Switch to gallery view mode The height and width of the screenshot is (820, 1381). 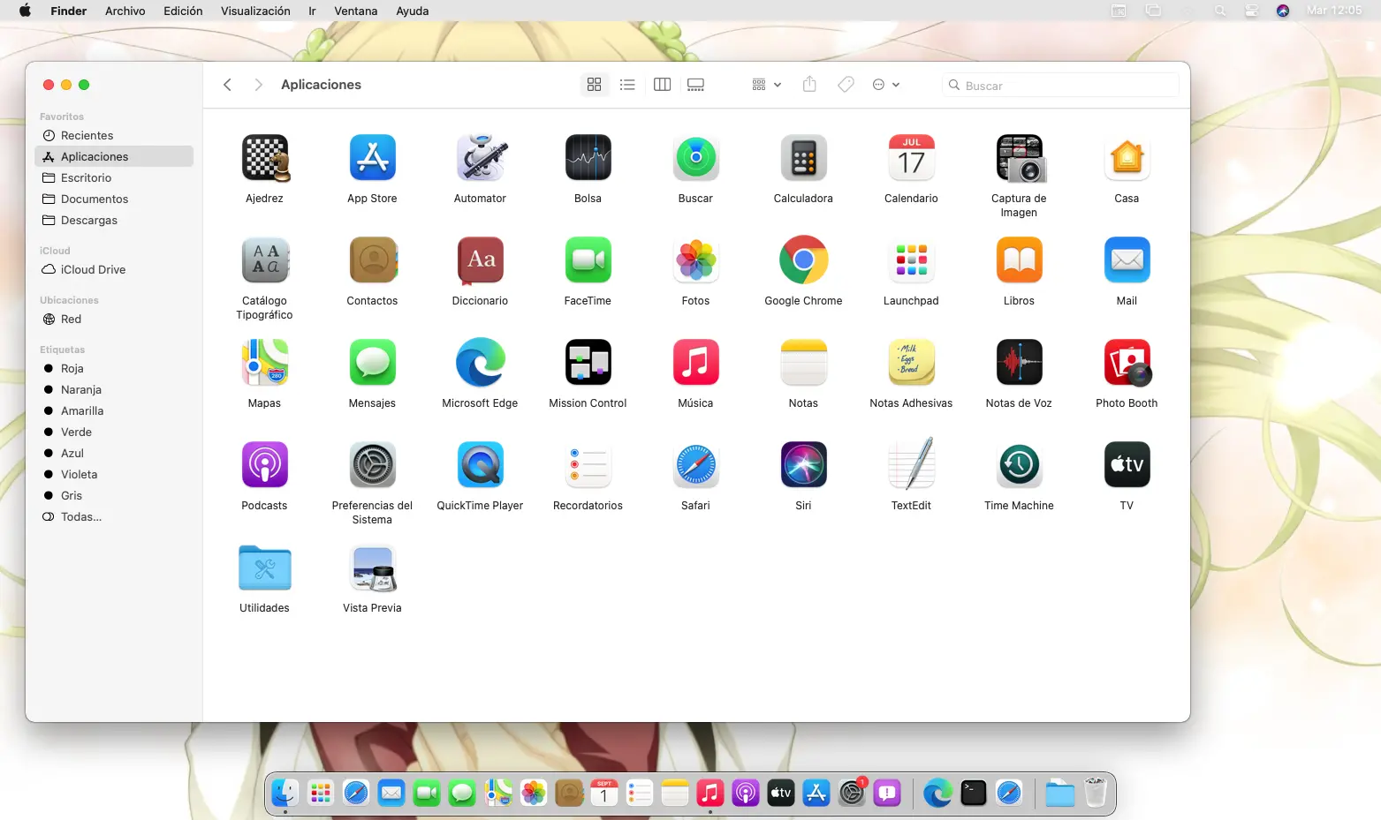click(696, 85)
